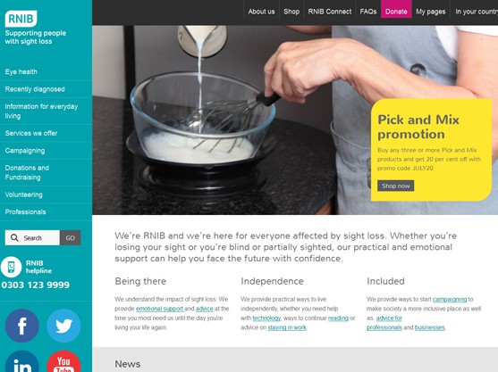Open the YouTube icon
The width and height of the screenshot is (498, 372).
point(63,361)
